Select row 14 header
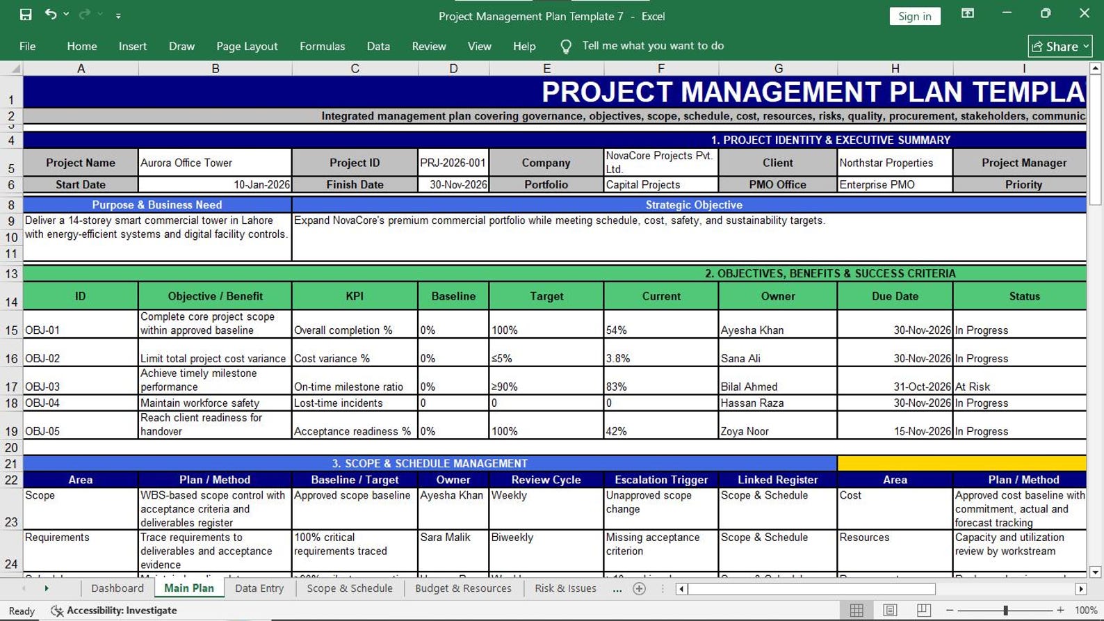Viewport: 1104px width, 621px height. click(x=11, y=296)
